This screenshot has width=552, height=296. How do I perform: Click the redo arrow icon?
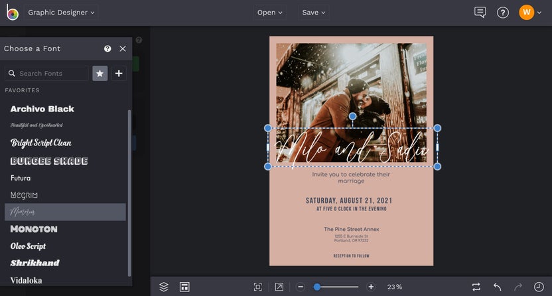(518, 287)
